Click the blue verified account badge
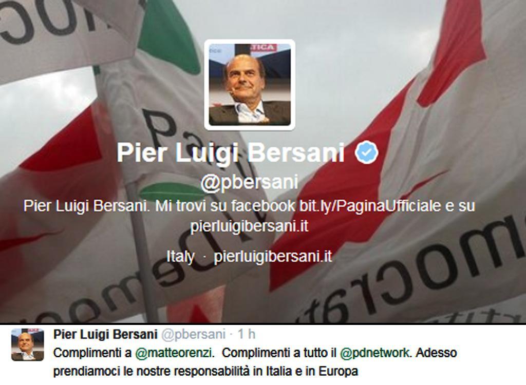 click(x=367, y=152)
